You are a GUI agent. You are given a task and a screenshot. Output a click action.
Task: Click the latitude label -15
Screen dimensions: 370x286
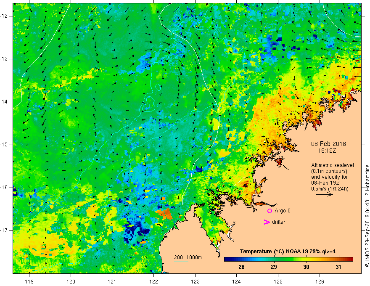pyautogui.click(x=4, y=145)
